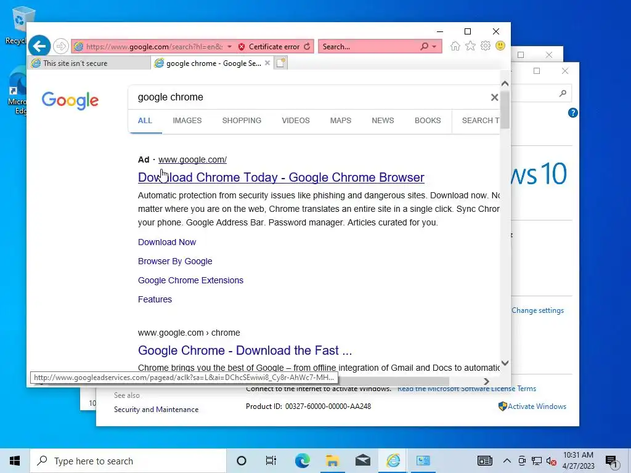Click the network icon in the system tray
Viewport: 631px width, 473px height.
click(x=537, y=461)
